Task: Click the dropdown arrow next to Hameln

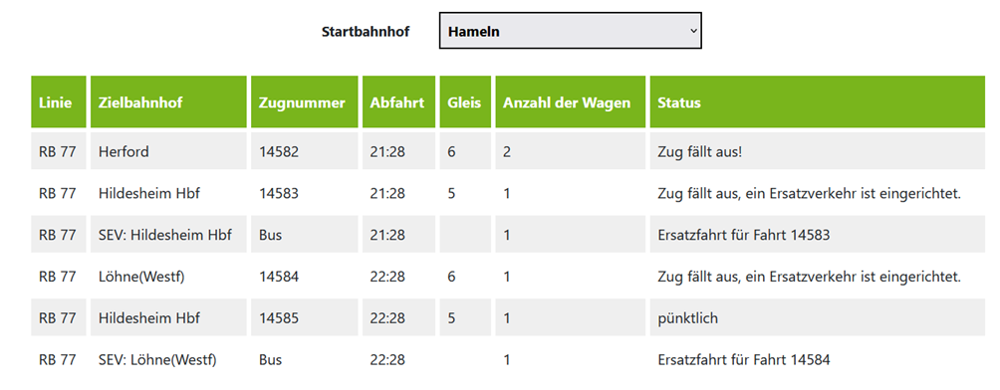Action: [x=694, y=31]
